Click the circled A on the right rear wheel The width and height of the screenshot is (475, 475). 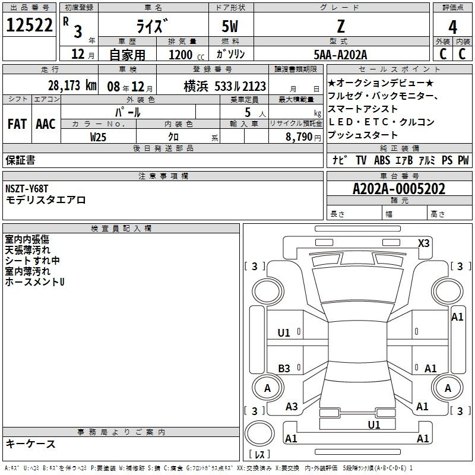[448, 388]
